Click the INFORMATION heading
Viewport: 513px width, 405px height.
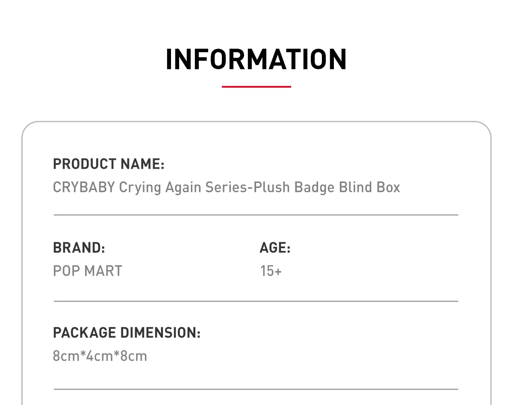click(x=256, y=59)
